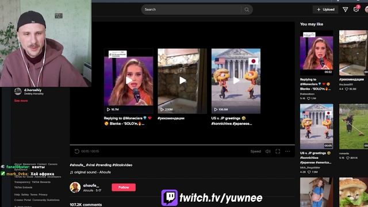The width and height of the screenshot is (368, 207).
Task: Click the #ahoufe_ hashtag
Action: pos(77,165)
